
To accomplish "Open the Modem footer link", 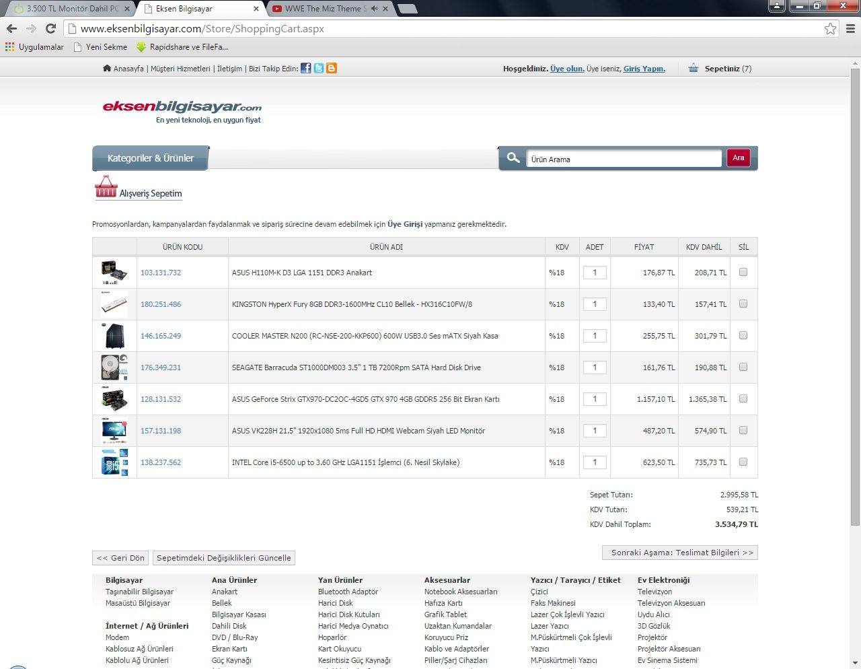I will tap(117, 637).
